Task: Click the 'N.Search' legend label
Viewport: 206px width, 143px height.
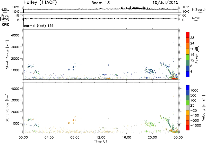Action: tap(199, 10)
